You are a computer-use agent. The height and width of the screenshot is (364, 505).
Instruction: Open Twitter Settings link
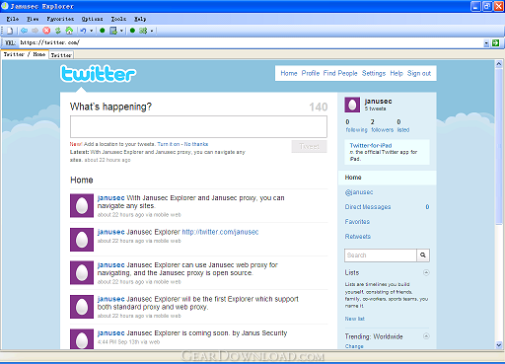(x=374, y=73)
